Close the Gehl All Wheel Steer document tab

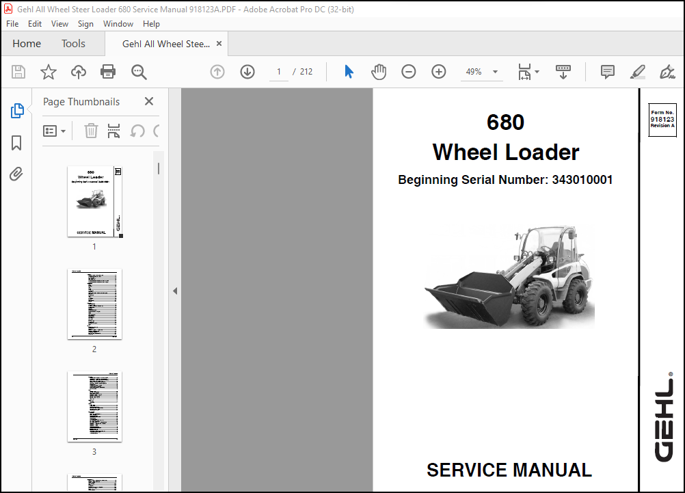[219, 44]
